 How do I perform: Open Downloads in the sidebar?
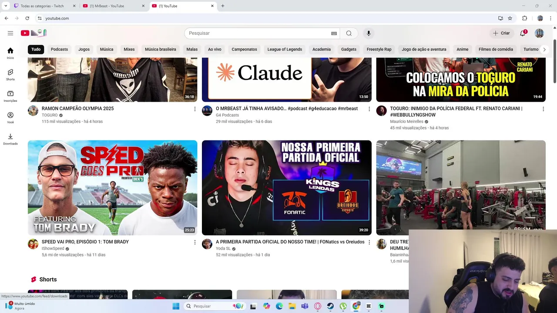coord(10,139)
